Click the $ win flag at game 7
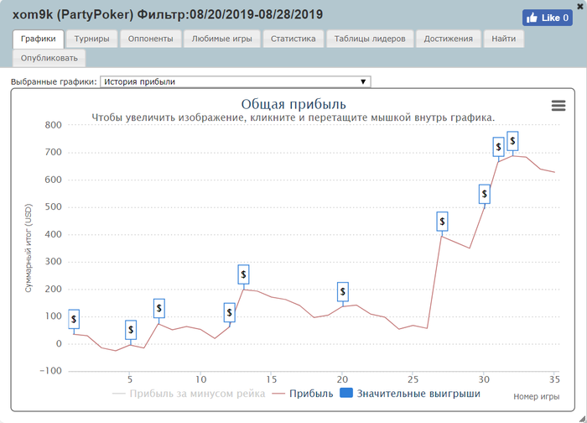The image size is (587, 423). pyautogui.click(x=159, y=308)
